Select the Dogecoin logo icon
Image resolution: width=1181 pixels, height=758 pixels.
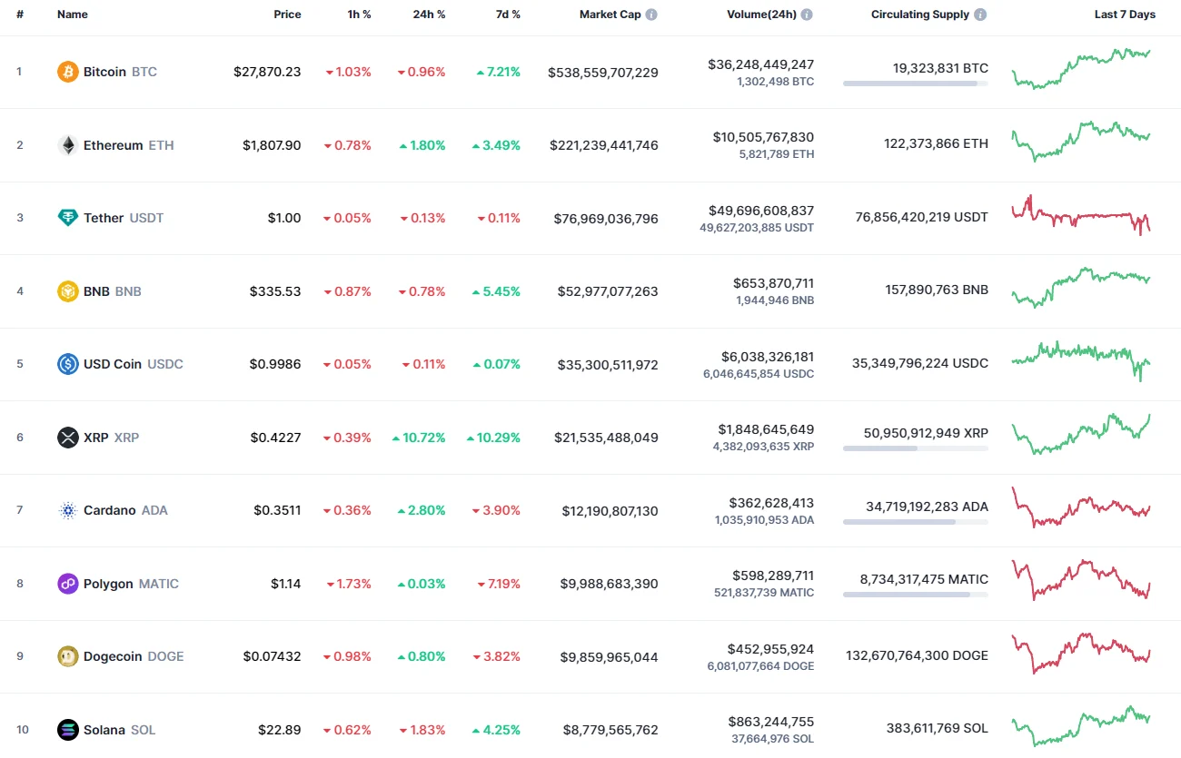pos(66,655)
